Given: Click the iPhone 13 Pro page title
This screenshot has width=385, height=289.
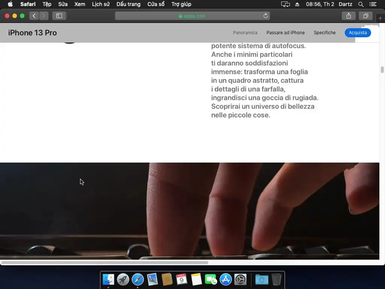Looking at the screenshot, I should (x=32, y=33).
